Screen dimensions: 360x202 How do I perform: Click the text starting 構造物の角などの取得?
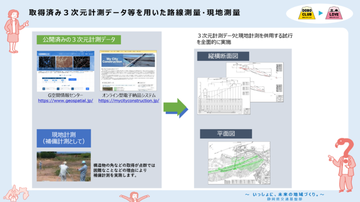point(124,170)
